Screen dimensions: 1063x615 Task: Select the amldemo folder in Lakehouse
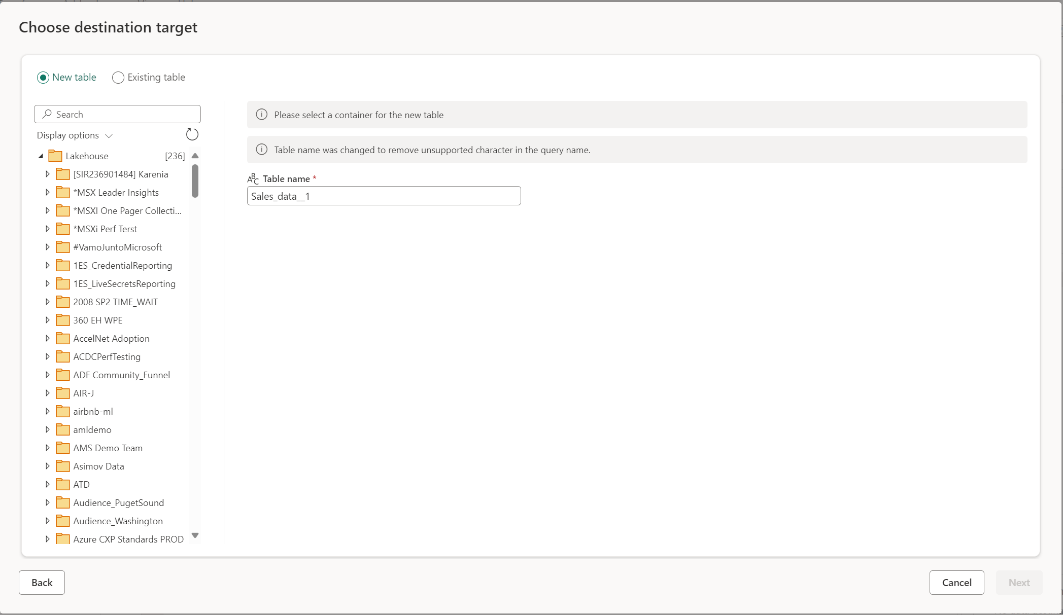point(91,429)
